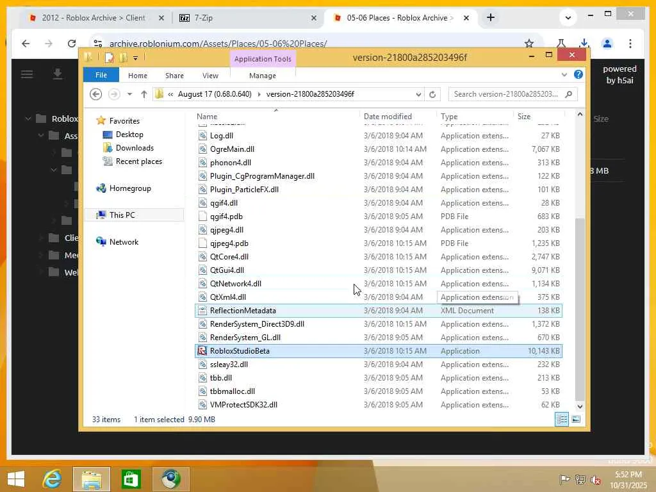The height and width of the screenshot is (492, 656).
Task: Open Chrome three-dot menu
Action: tap(630, 44)
